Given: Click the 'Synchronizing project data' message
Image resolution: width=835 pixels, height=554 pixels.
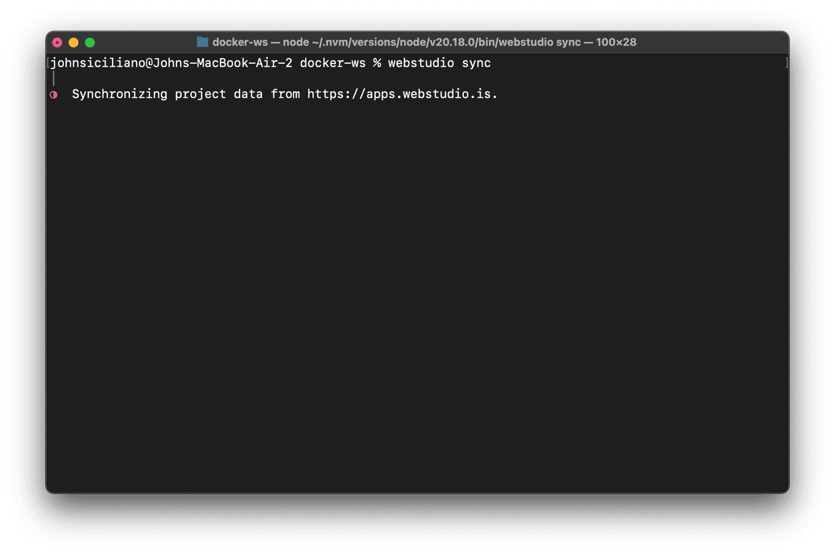Looking at the screenshot, I should 167,94.
